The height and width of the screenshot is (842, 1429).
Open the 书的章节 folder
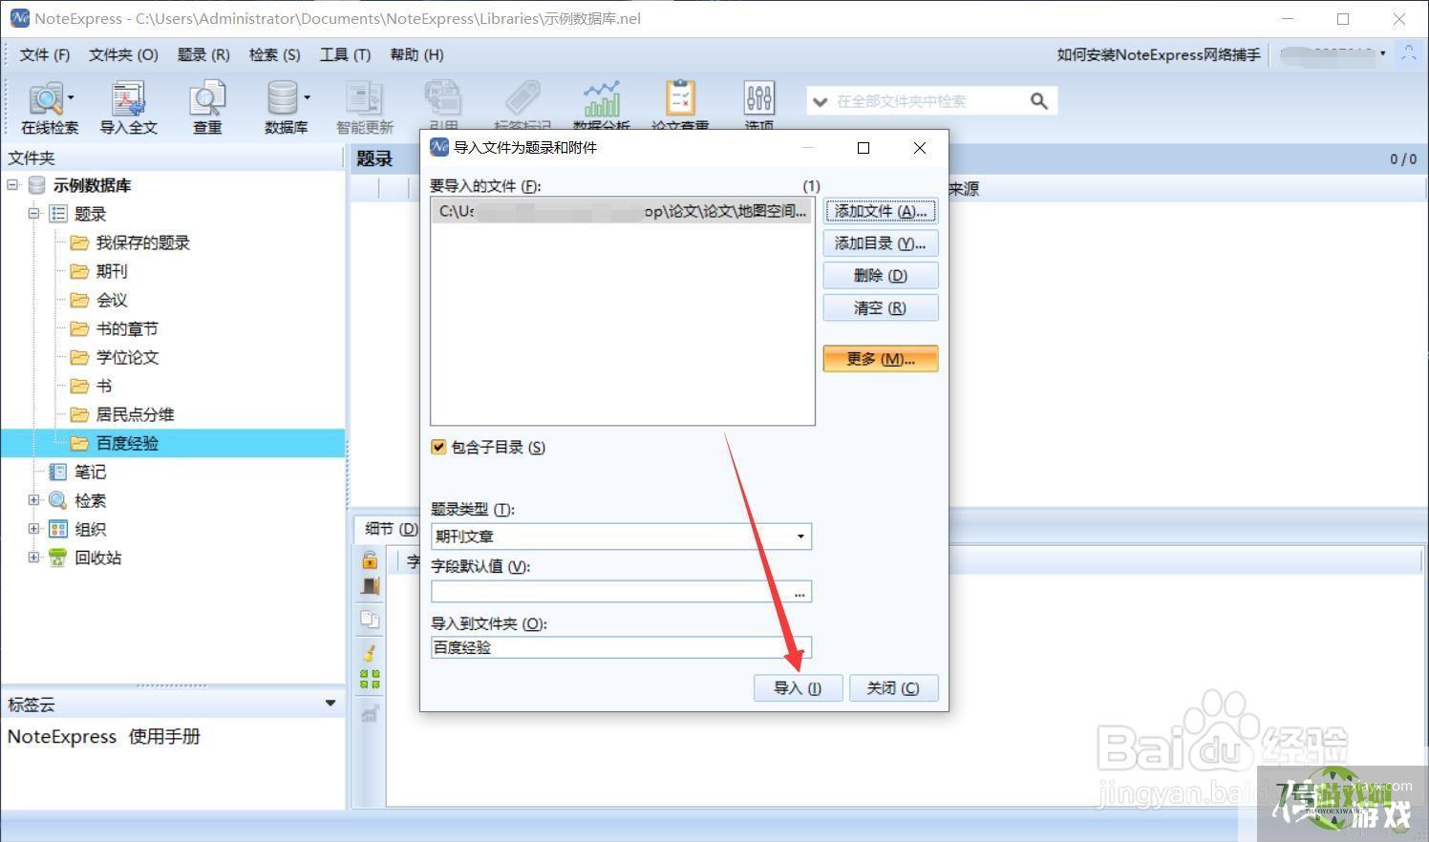(127, 328)
